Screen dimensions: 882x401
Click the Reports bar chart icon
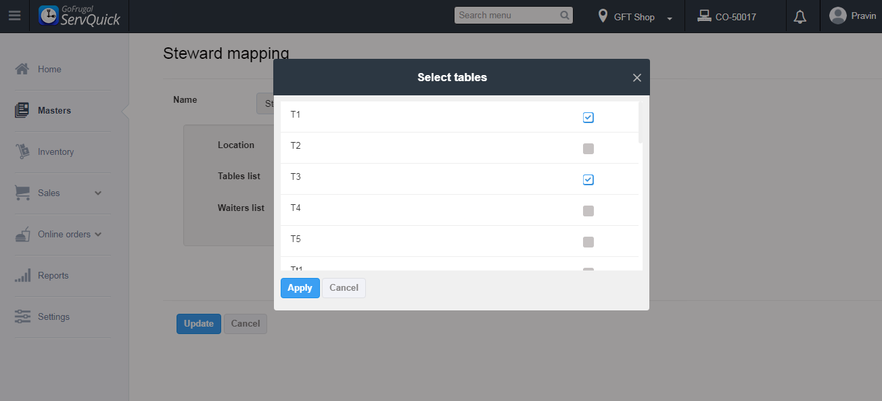point(22,276)
